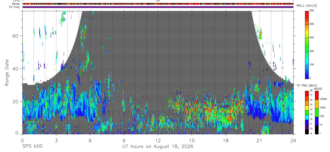Click the orange 10000 block in the NOISE legend
Viewport: 330px width, 152px height.
coord(317,104)
